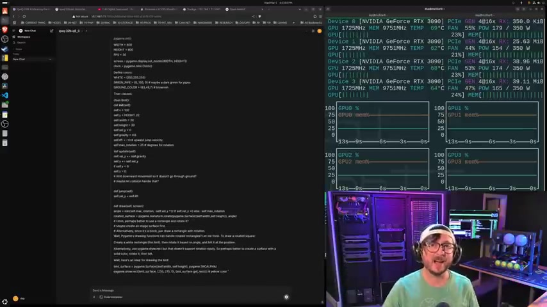Click the browser back arrow
The height and width of the screenshot is (307, 547).
(x=13, y=17)
